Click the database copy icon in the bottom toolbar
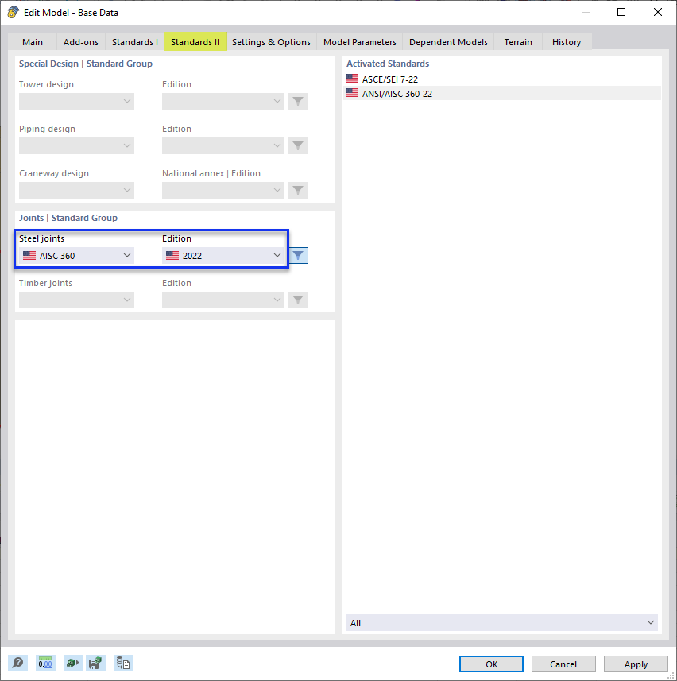Image resolution: width=677 pixels, height=681 pixels. [x=123, y=664]
